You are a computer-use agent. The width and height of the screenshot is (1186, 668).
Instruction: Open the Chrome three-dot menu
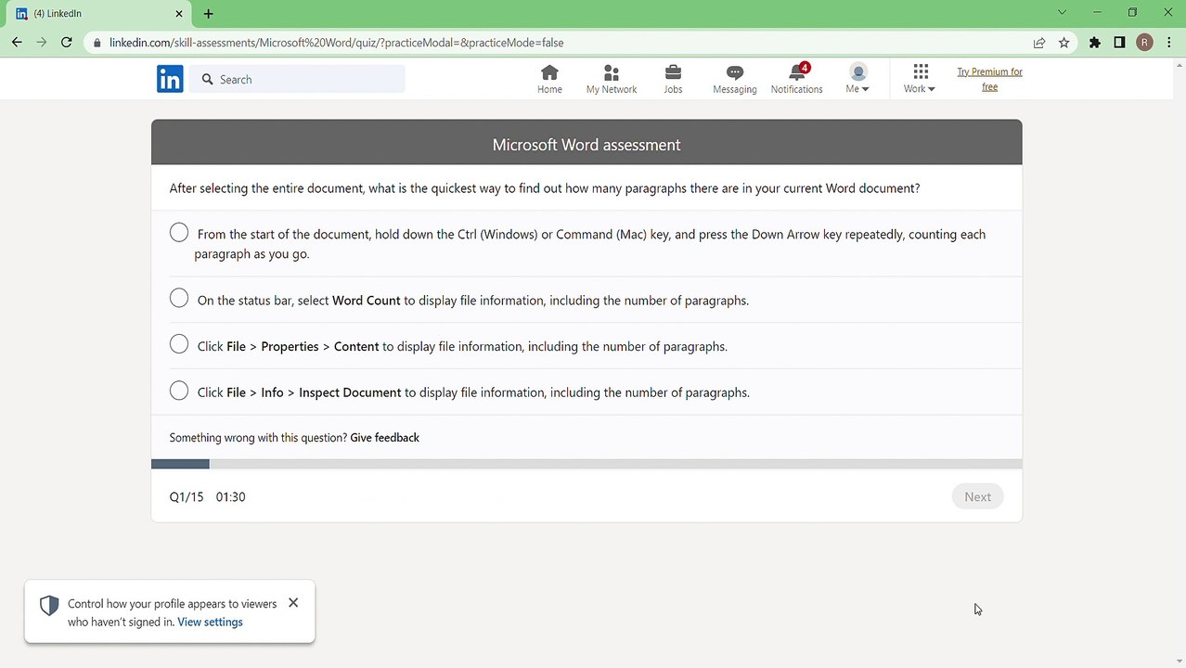point(1169,43)
